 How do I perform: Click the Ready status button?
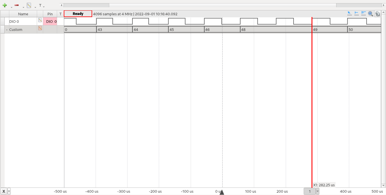(78, 14)
